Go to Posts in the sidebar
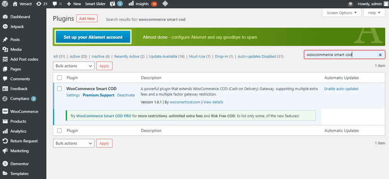This screenshot has width=389, height=179. (15, 39)
